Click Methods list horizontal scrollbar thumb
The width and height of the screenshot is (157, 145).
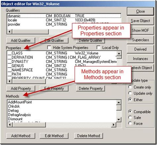click(x=29, y=125)
